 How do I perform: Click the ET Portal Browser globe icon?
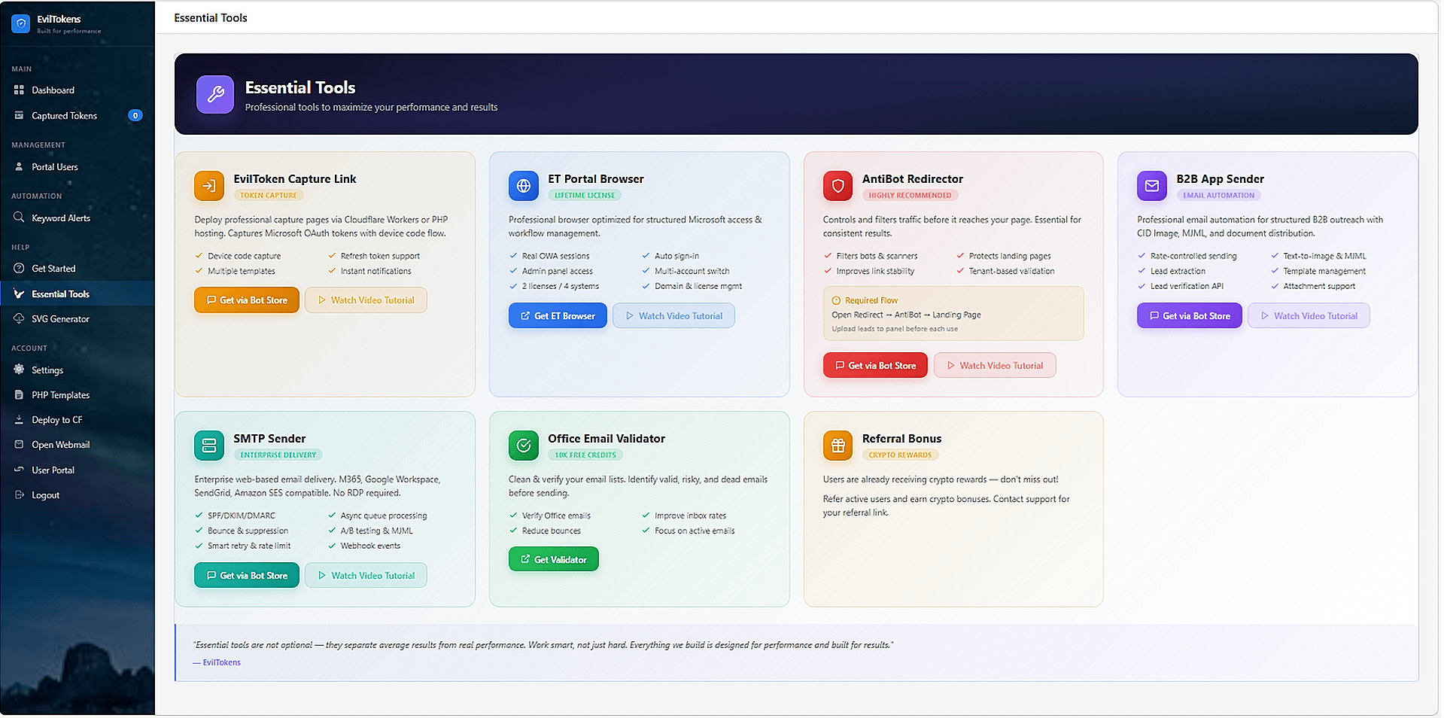[524, 186]
